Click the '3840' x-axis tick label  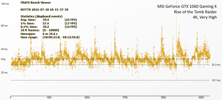[x=87, y=98]
